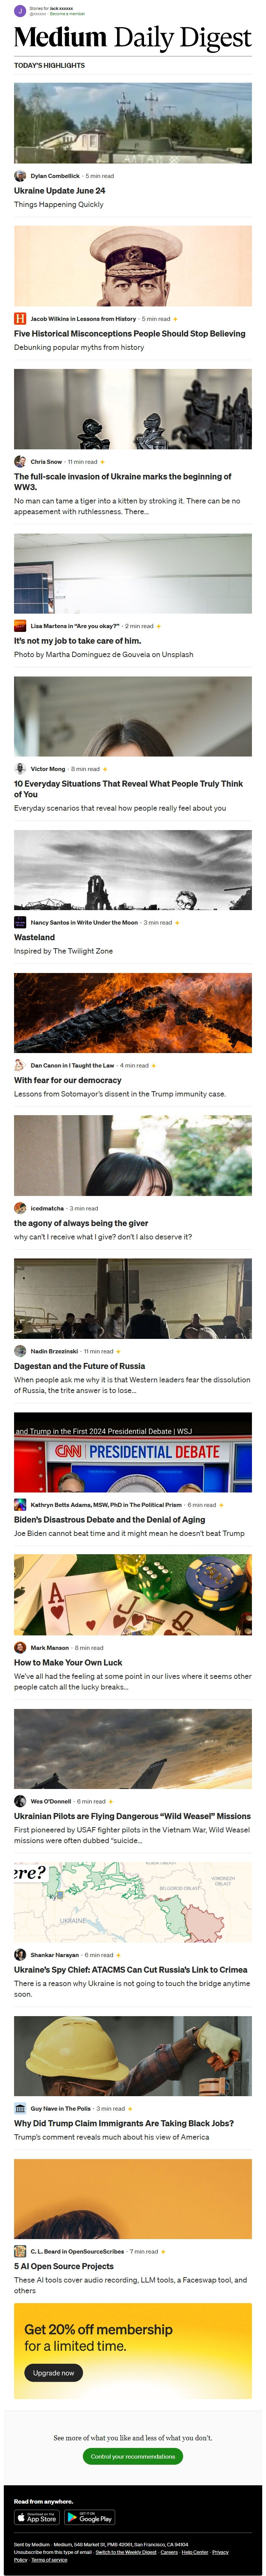
Task: Click Victor Mong's profile picture
Action: tap(20, 769)
